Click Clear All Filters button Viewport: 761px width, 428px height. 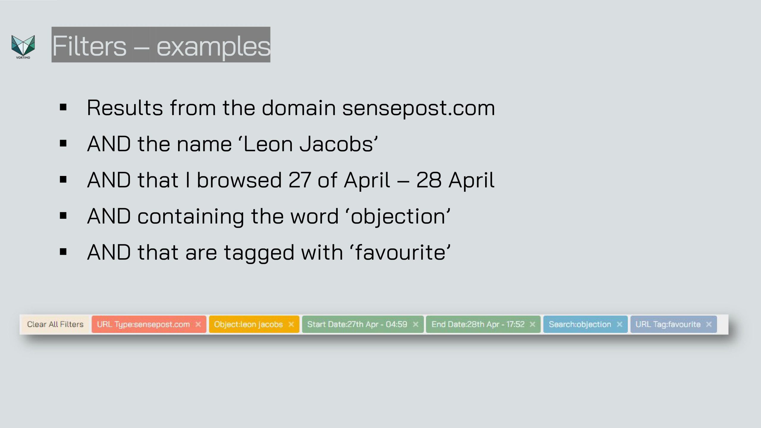point(55,324)
